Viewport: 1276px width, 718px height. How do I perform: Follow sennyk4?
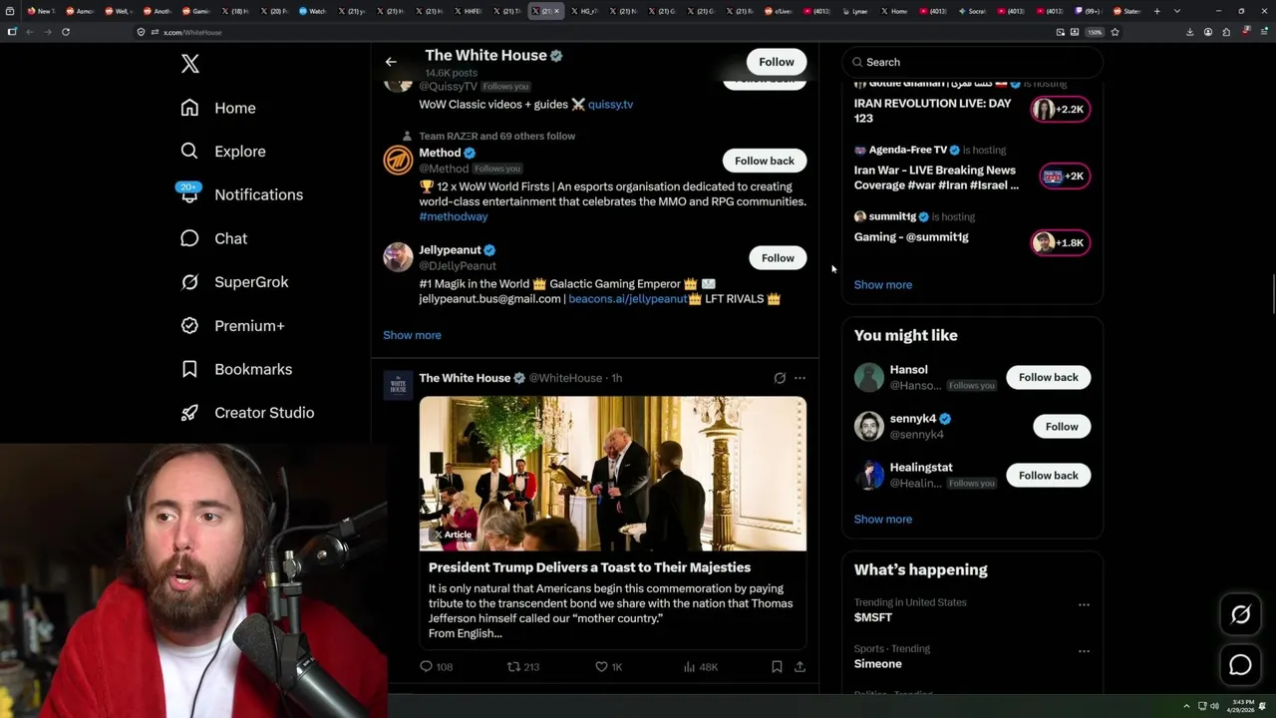(1062, 427)
